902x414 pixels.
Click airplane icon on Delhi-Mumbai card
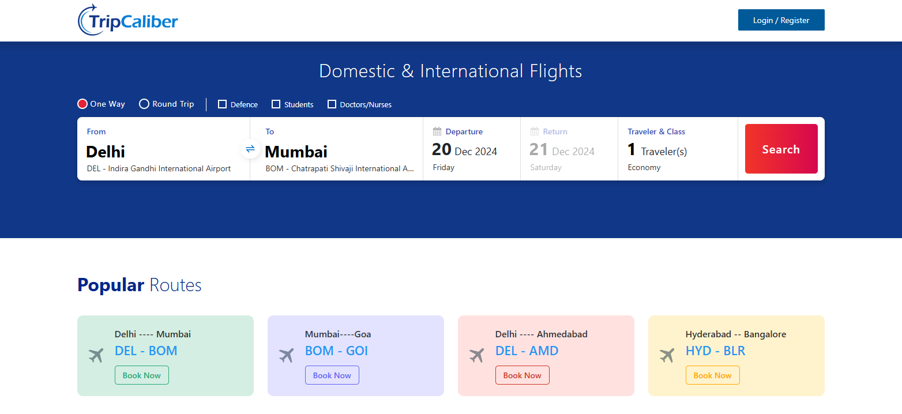tap(96, 355)
